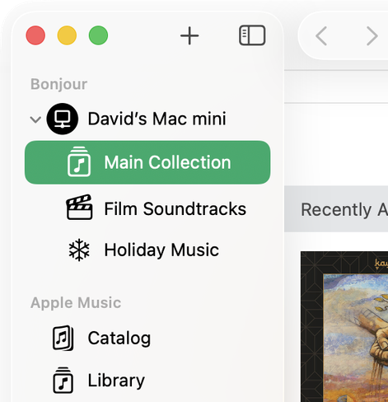Click the Holiday Music snowflake icon
The width and height of the screenshot is (388, 402).
coord(79,250)
